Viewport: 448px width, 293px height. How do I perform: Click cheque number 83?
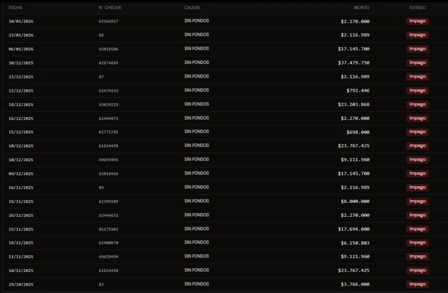(x=101, y=284)
